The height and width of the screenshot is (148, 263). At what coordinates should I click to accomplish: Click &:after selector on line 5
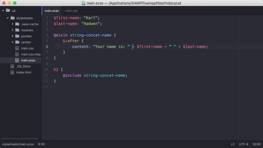[x=71, y=41]
